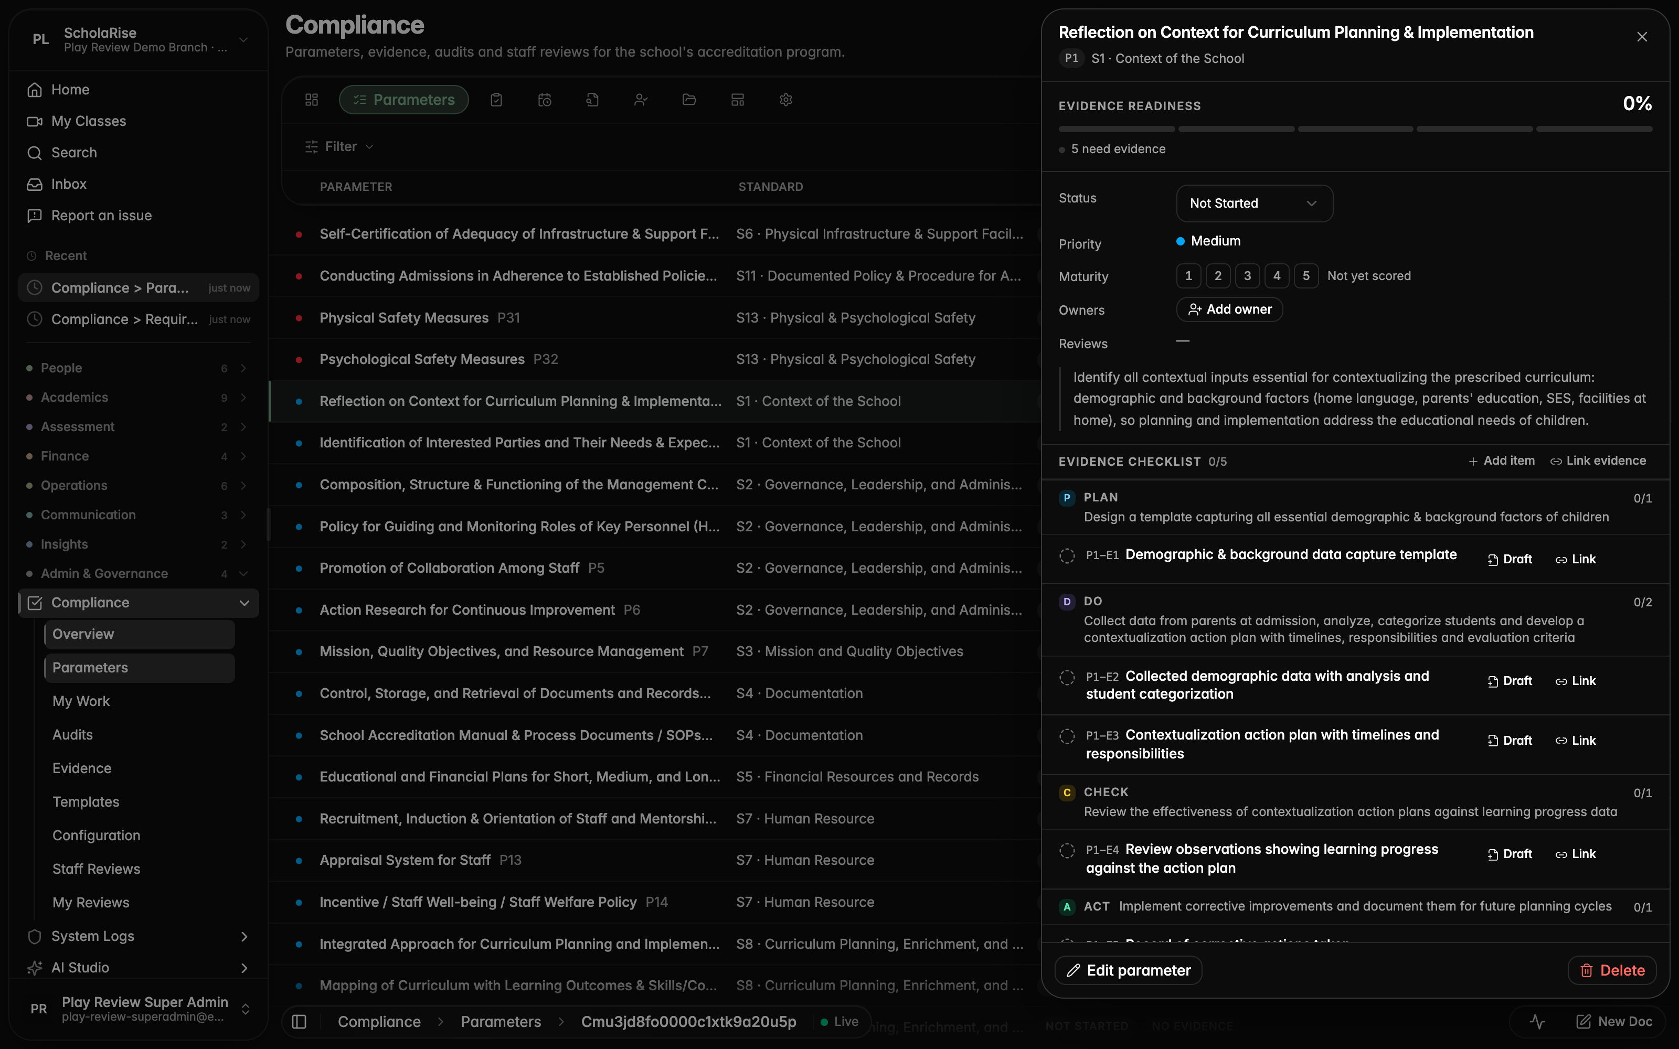Open the document-refresh toolbar icon

[592, 100]
